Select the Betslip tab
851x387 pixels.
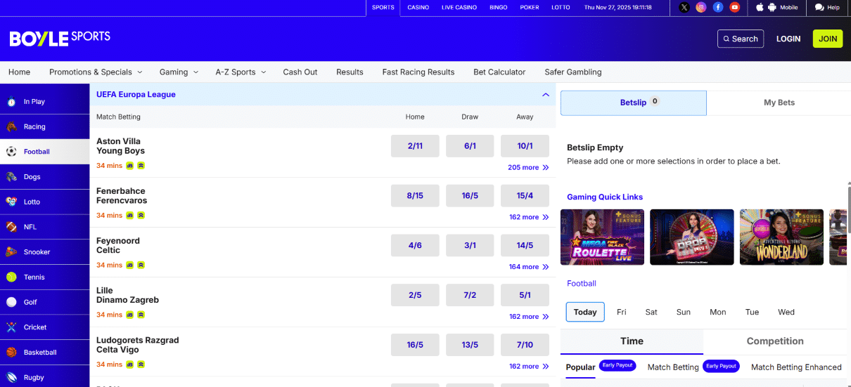(634, 103)
